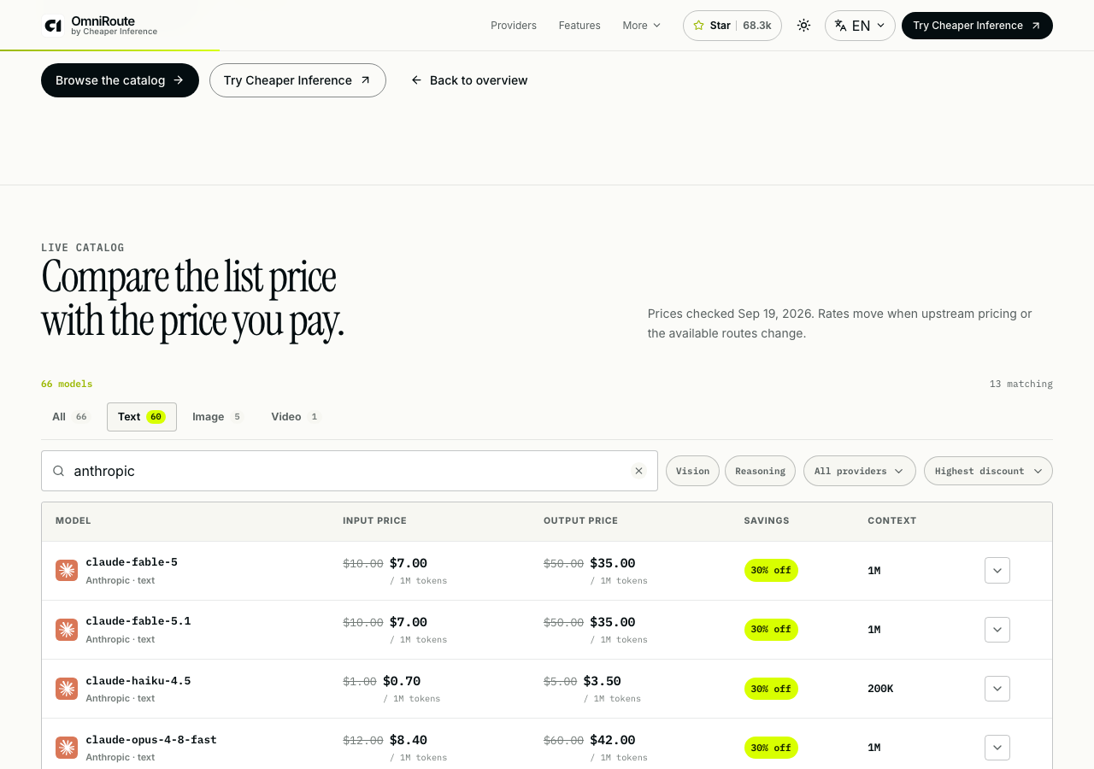Click the $0.70 input price
This screenshot has width=1094, height=769.
coord(402,681)
